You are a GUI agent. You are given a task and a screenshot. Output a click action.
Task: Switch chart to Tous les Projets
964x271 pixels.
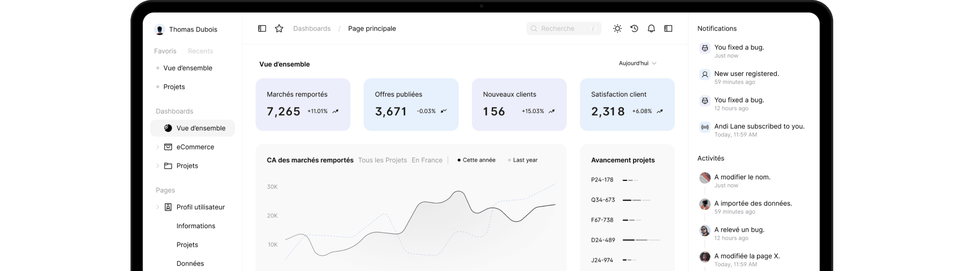[x=383, y=160]
